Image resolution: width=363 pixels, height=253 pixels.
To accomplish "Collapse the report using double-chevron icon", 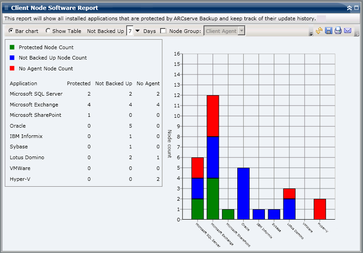I will (349, 8).
